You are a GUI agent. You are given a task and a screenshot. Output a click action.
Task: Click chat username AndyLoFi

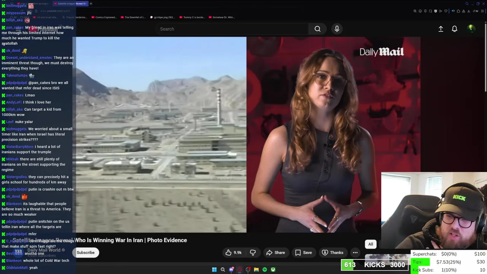click(14, 102)
